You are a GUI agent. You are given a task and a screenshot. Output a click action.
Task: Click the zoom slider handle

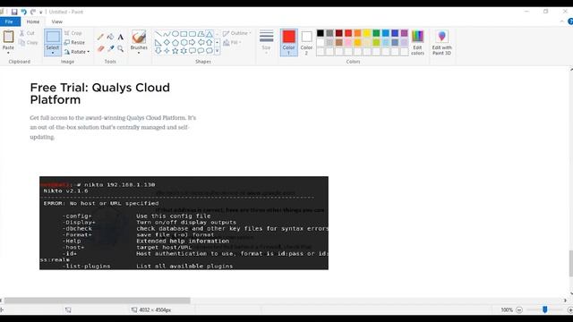545,309
